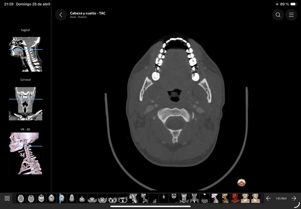The image size is (301, 209).
Task: Select the sagittal neck filmstrip thumbnail
Action: pos(133,198)
